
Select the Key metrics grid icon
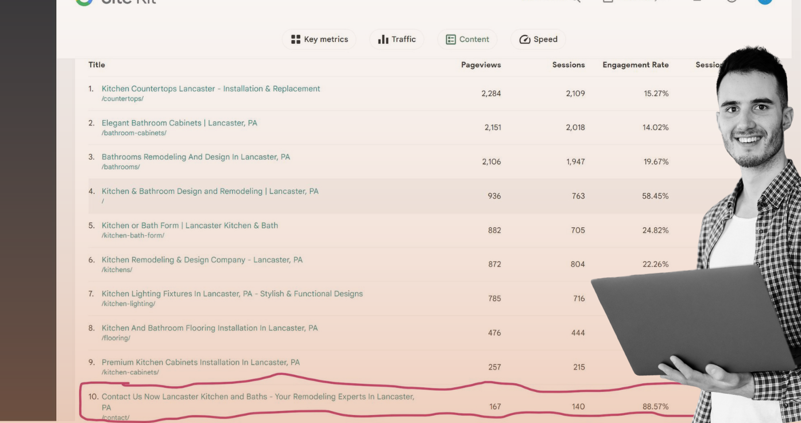295,39
